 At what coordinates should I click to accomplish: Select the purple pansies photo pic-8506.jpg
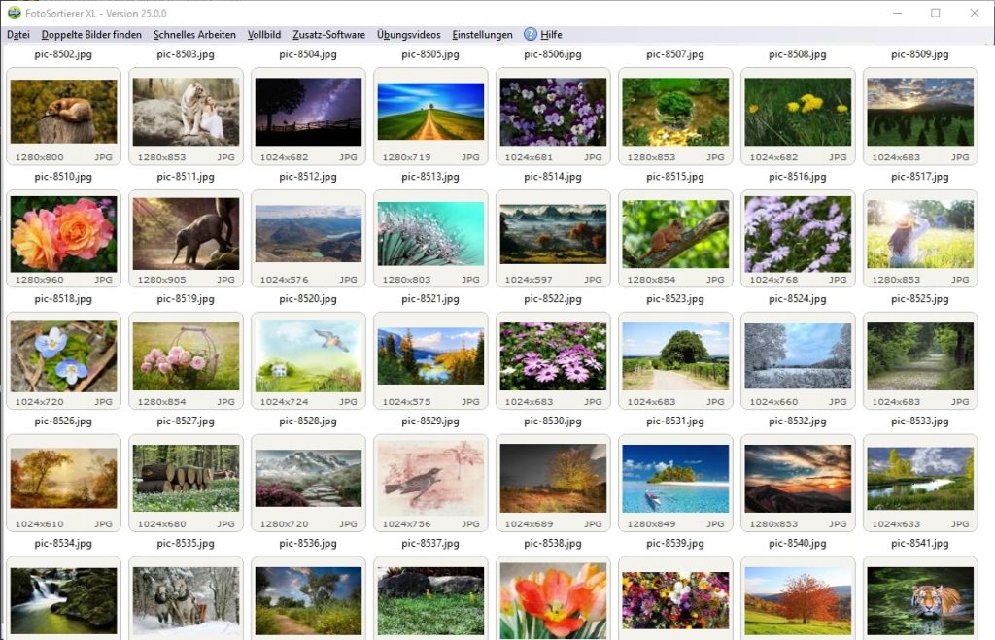(552, 114)
